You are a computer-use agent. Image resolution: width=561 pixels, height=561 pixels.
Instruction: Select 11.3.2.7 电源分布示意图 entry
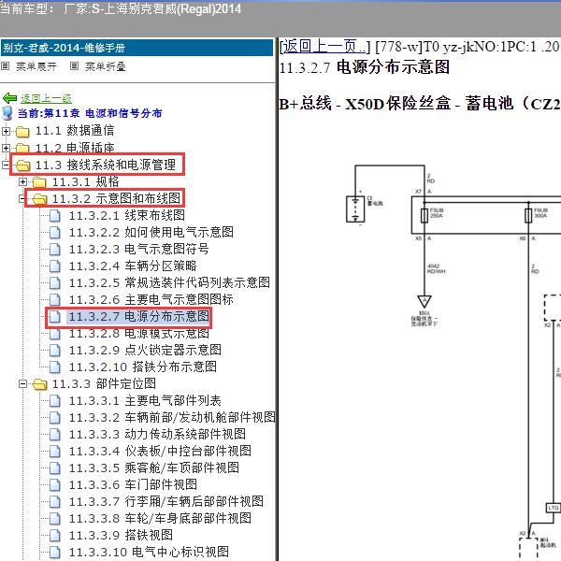click(x=139, y=316)
